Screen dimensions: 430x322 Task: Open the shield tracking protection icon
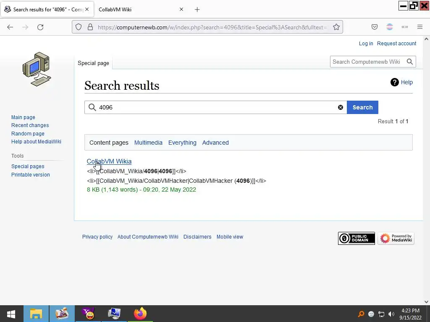[79, 27]
